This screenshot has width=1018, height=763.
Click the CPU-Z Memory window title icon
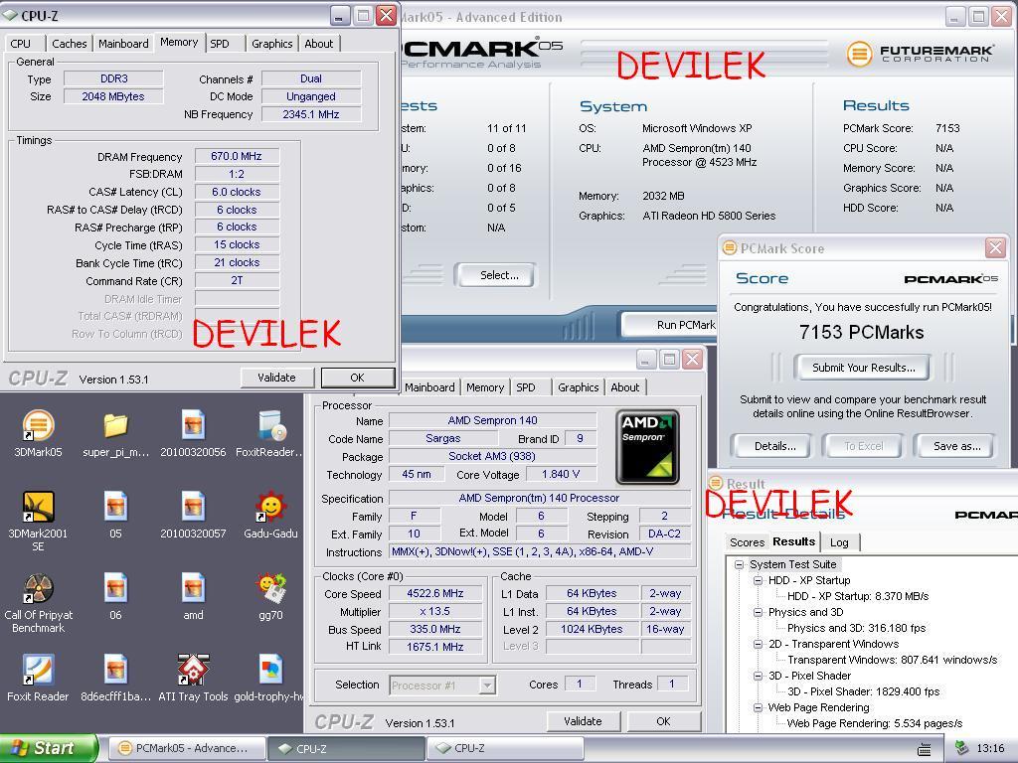click(x=10, y=15)
